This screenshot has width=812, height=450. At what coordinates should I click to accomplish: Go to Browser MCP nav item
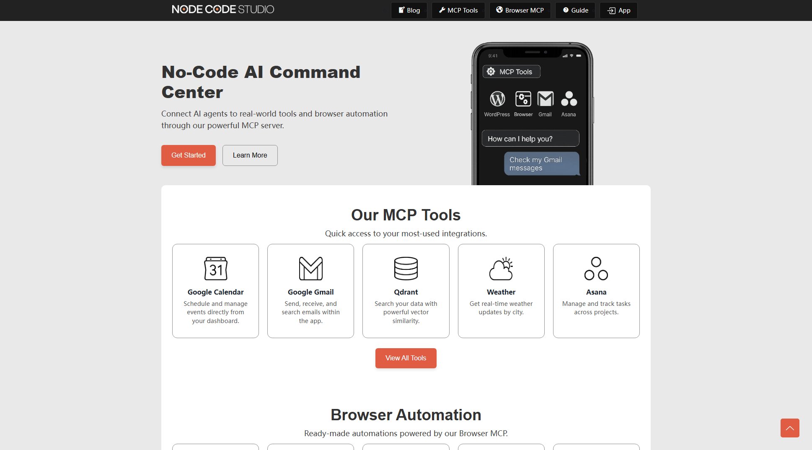tap(520, 10)
